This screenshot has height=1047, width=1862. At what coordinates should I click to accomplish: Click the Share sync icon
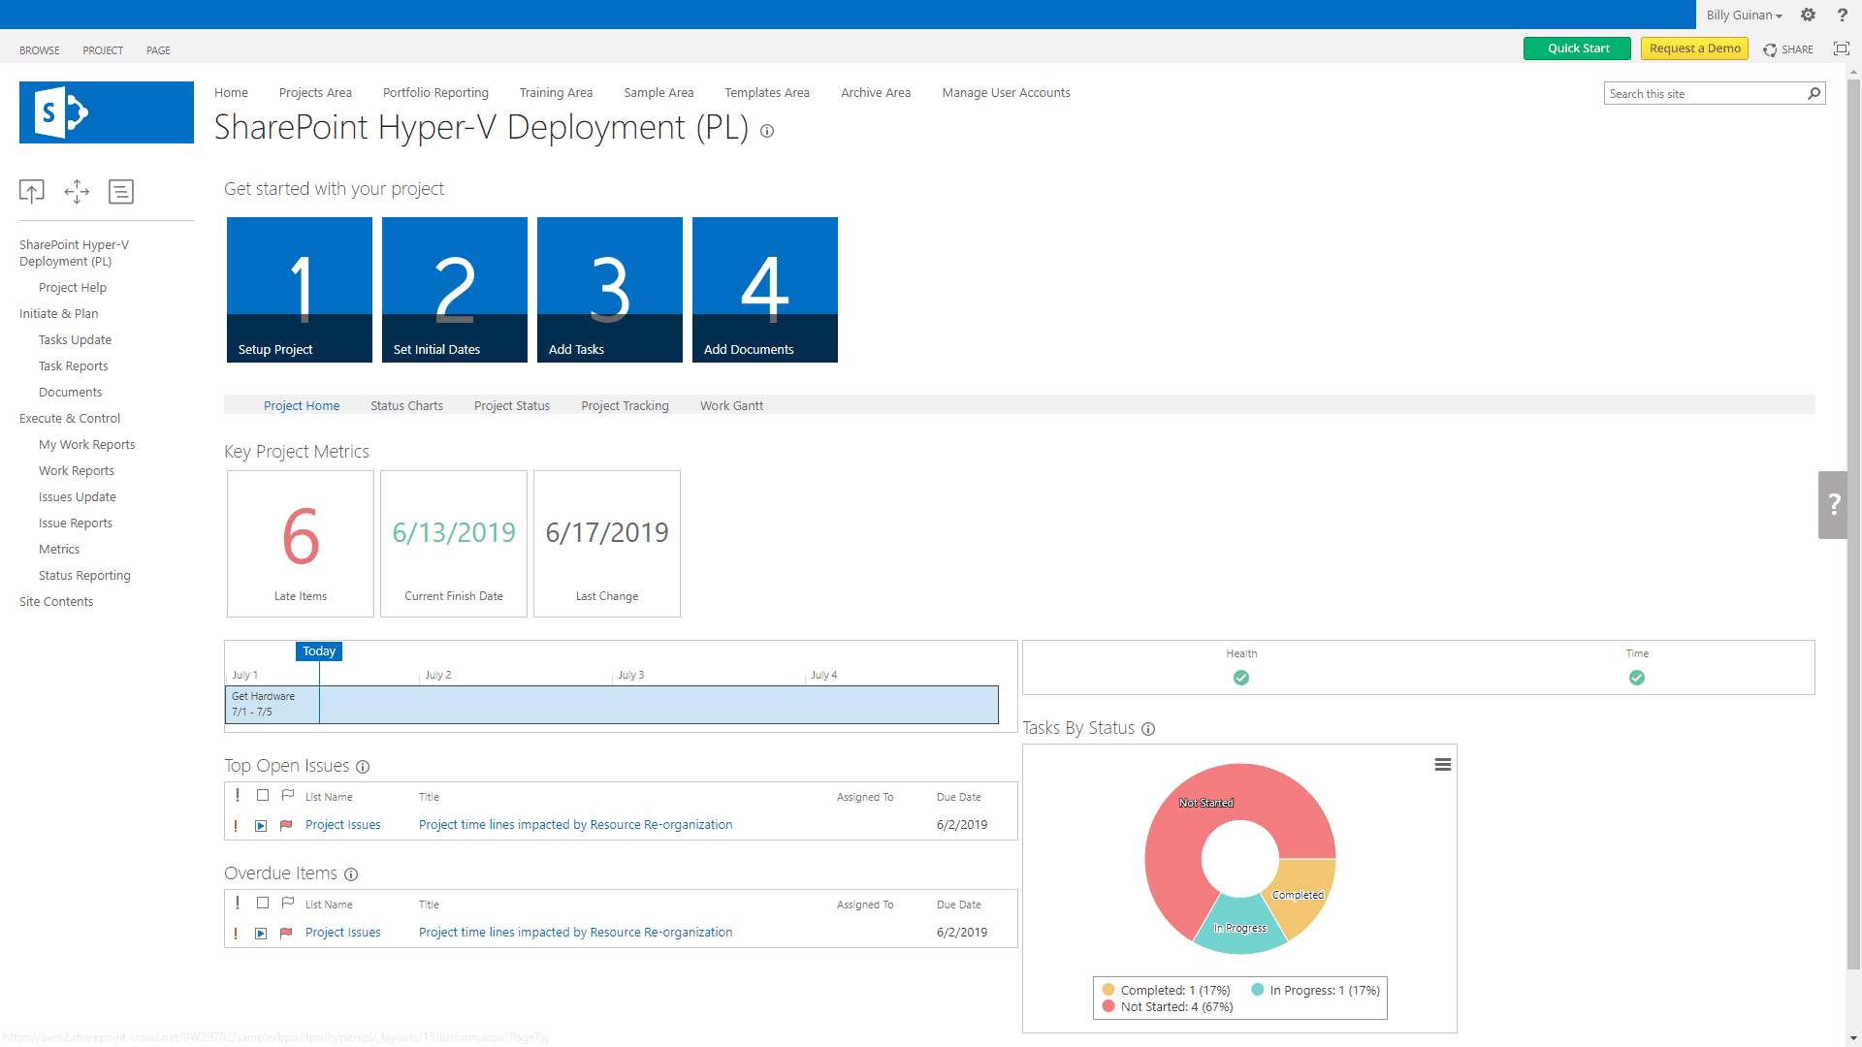click(x=1770, y=49)
